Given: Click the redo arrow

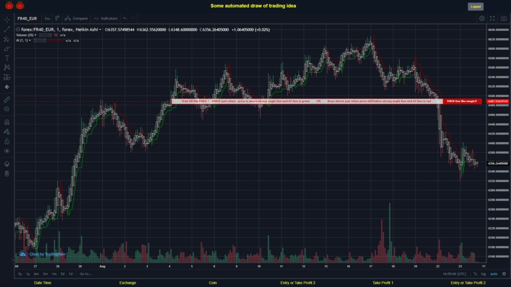Looking at the screenshot, I should point(133,18).
